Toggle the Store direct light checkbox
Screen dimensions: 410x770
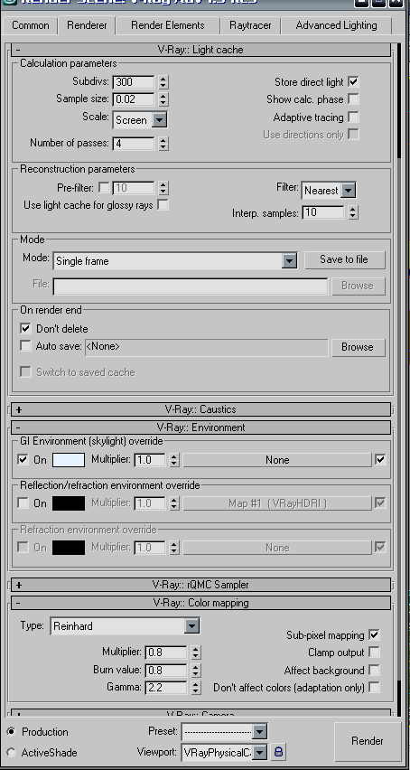pyautogui.click(x=353, y=81)
